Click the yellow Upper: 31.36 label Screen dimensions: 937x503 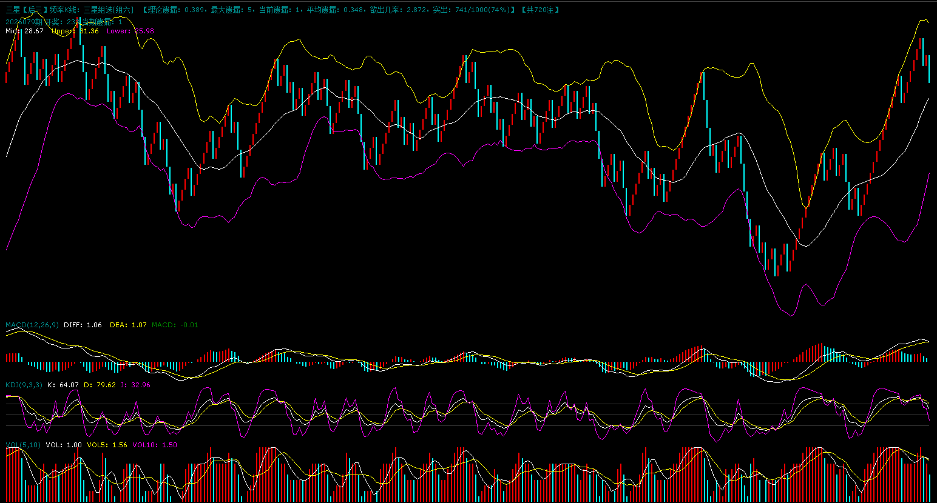tap(75, 31)
